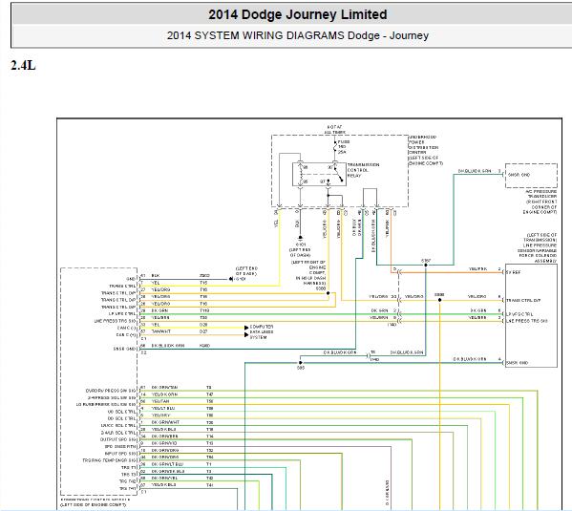The height and width of the screenshot is (511, 572).
Task: Click the 2.4L engine heading
Action: point(23,65)
